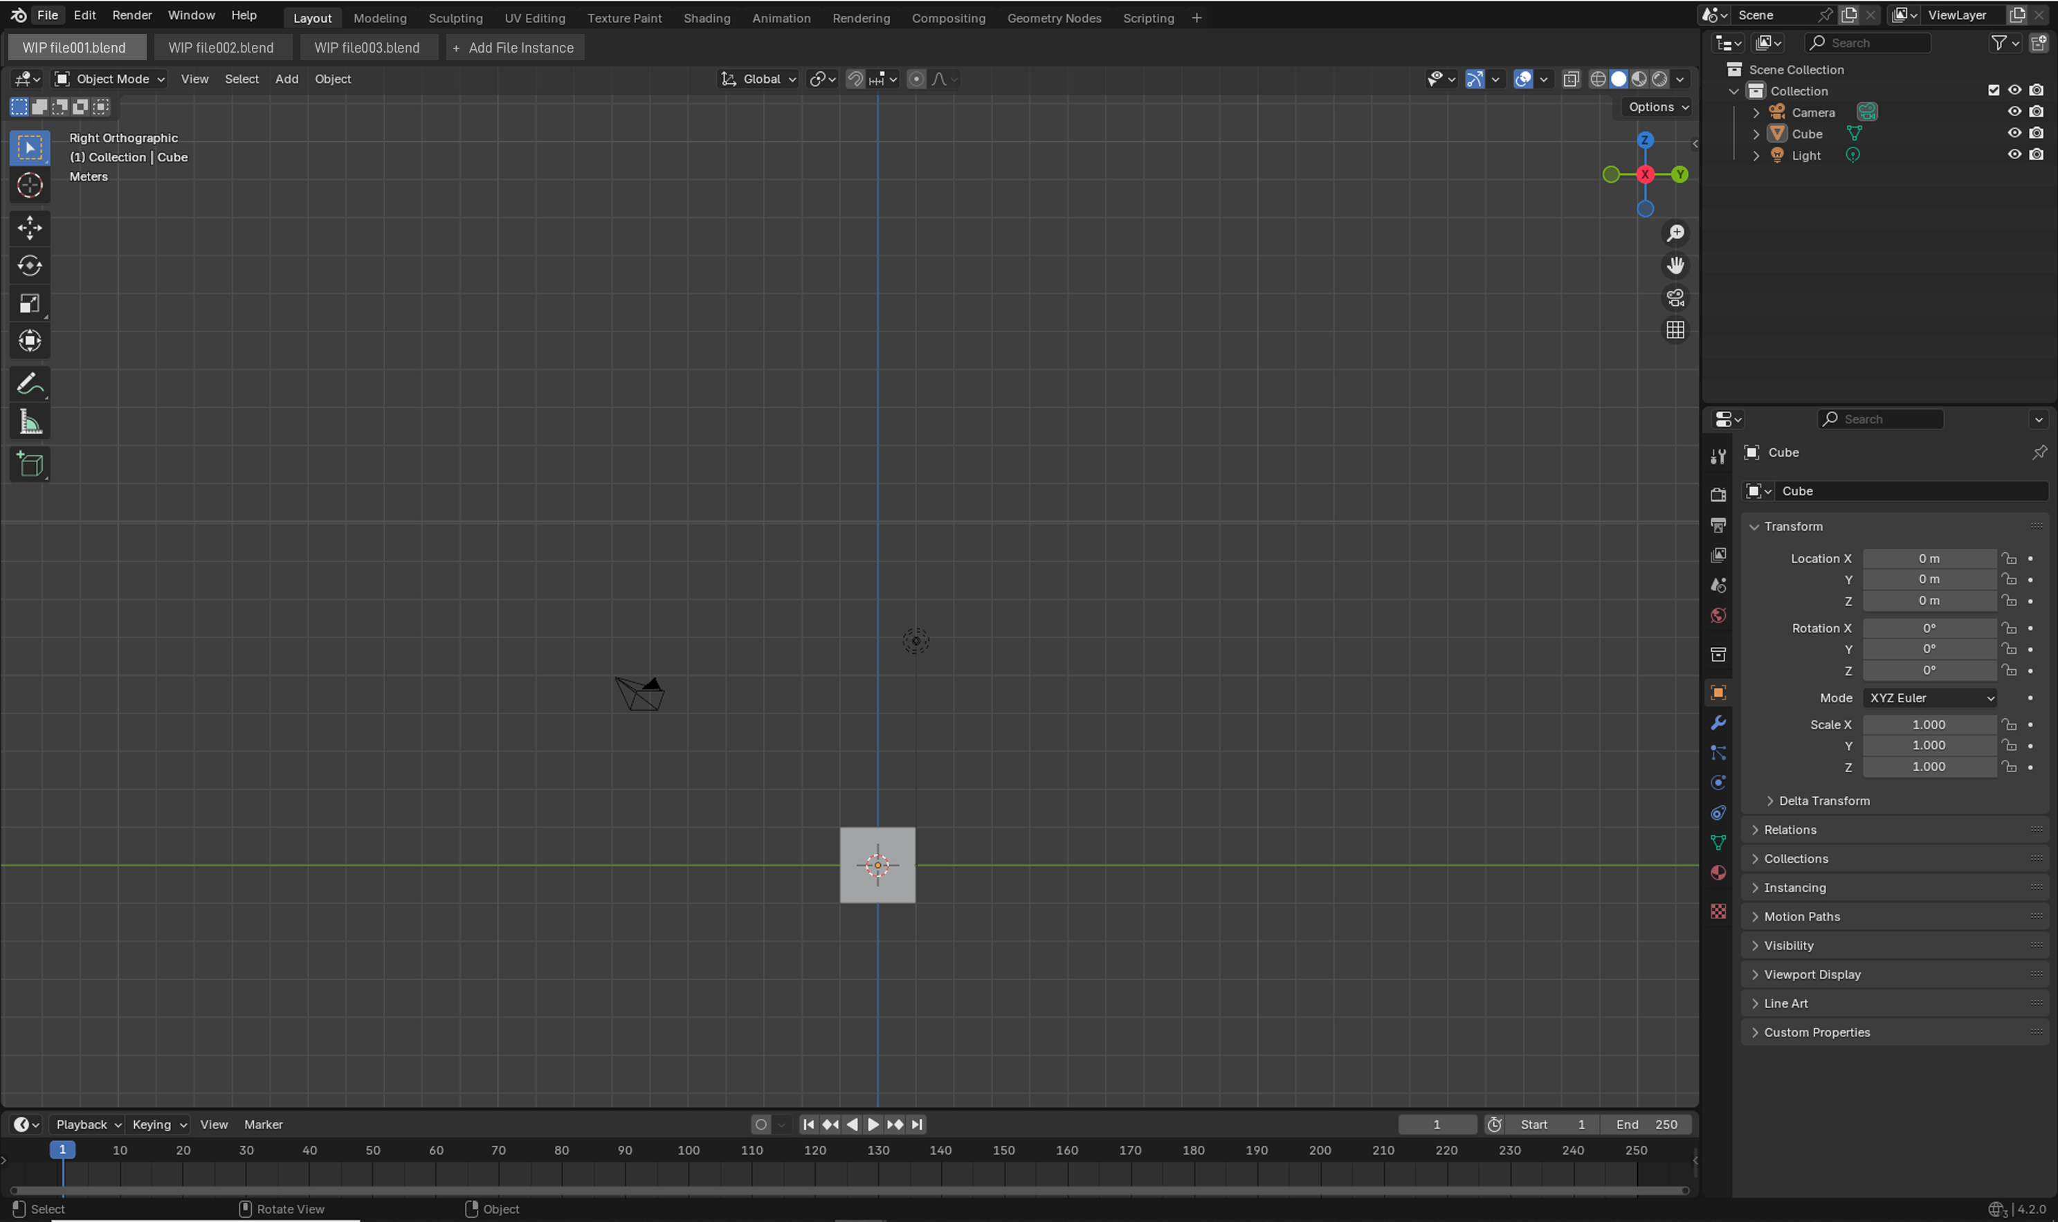Disable Light in renders camera icon

coord(2036,155)
